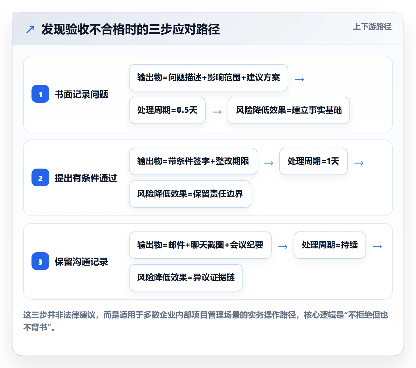Click the 上下游路径 label in the header
Viewport: 416px width, 368px height.
372,27
